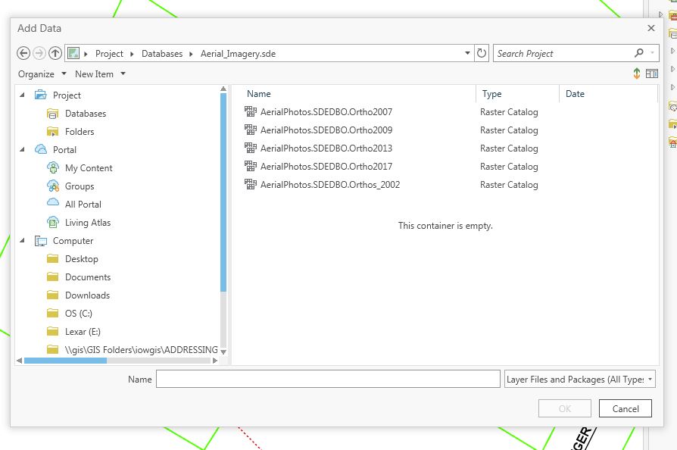
Task: Click the details view layout icon on toolbar
Action: tap(654, 73)
